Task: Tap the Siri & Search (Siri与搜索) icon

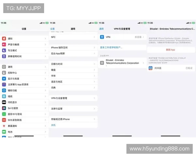Action: 4,108
